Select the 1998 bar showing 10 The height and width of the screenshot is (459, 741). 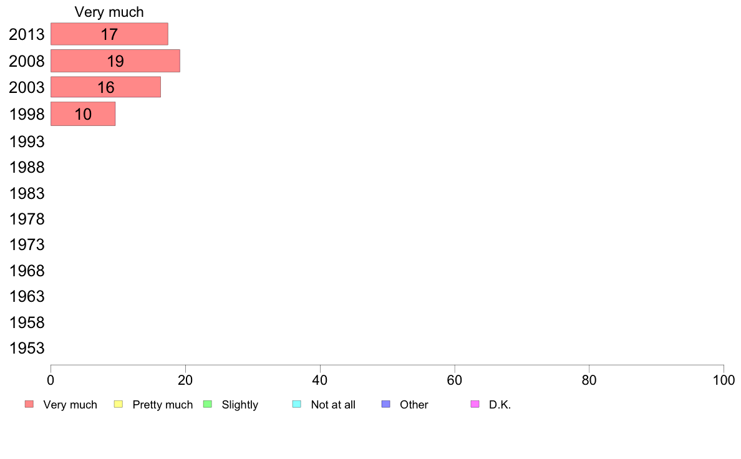83,114
